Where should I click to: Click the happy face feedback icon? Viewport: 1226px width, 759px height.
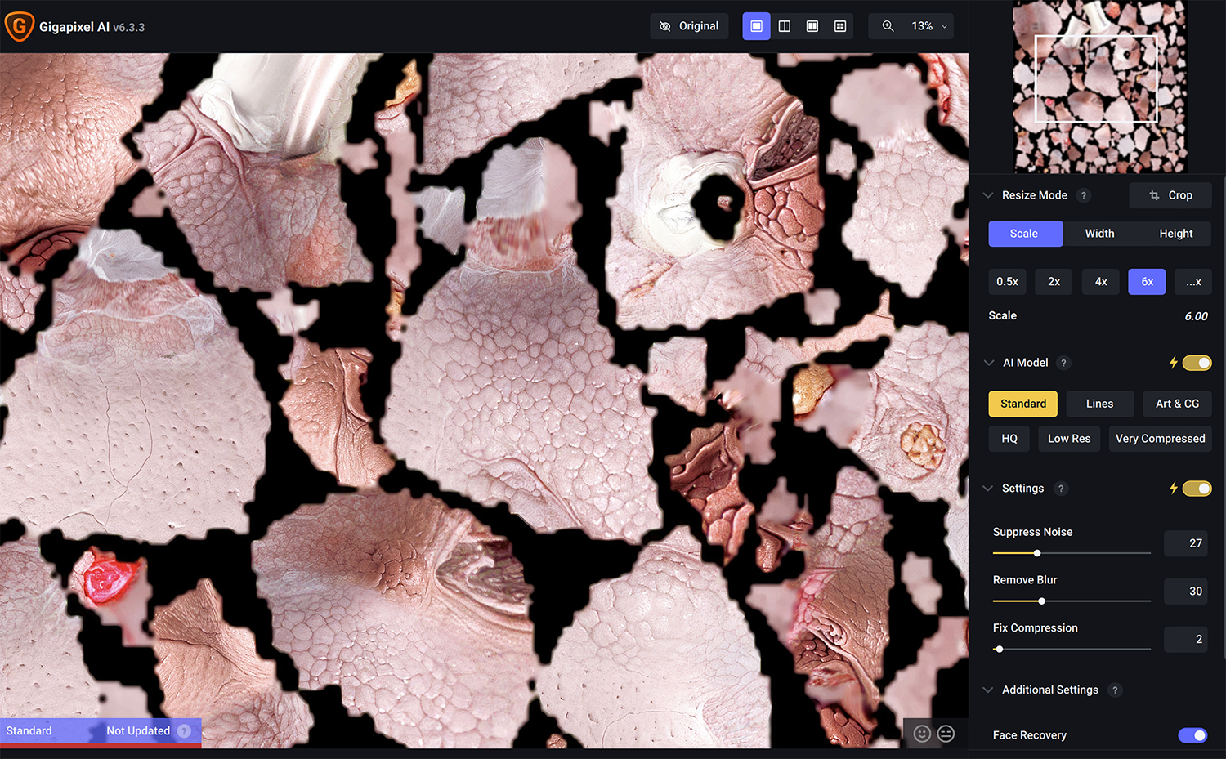pyautogui.click(x=922, y=734)
